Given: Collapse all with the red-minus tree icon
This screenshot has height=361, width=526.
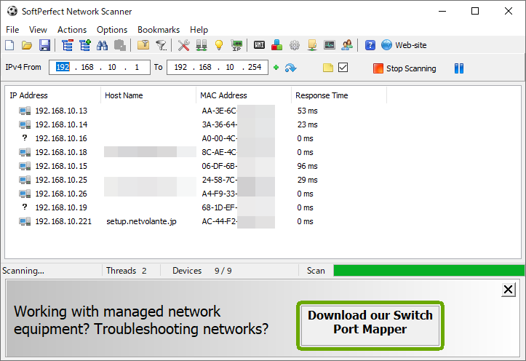Looking at the screenshot, I should point(68,45).
